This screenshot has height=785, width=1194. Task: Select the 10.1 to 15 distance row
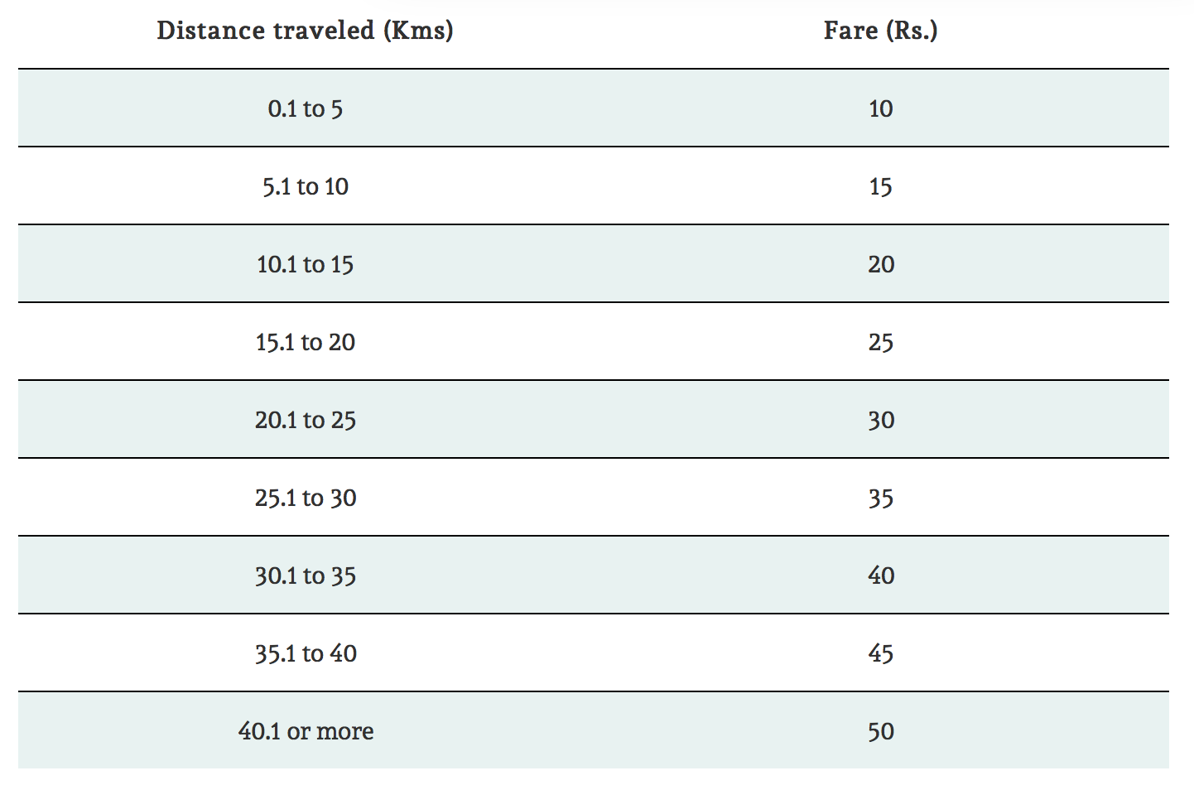tap(593, 263)
